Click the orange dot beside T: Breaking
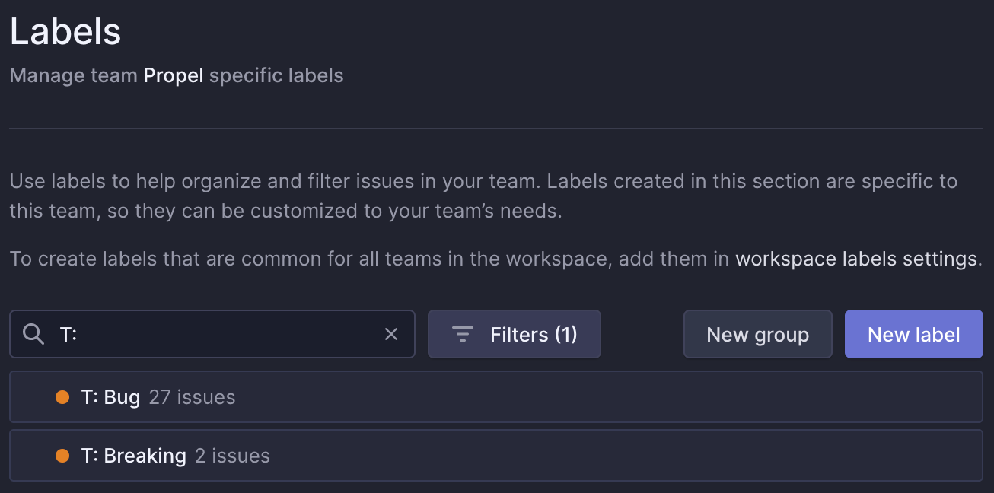This screenshot has width=994, height=493. pyautogui.click(x=62, y=456)
